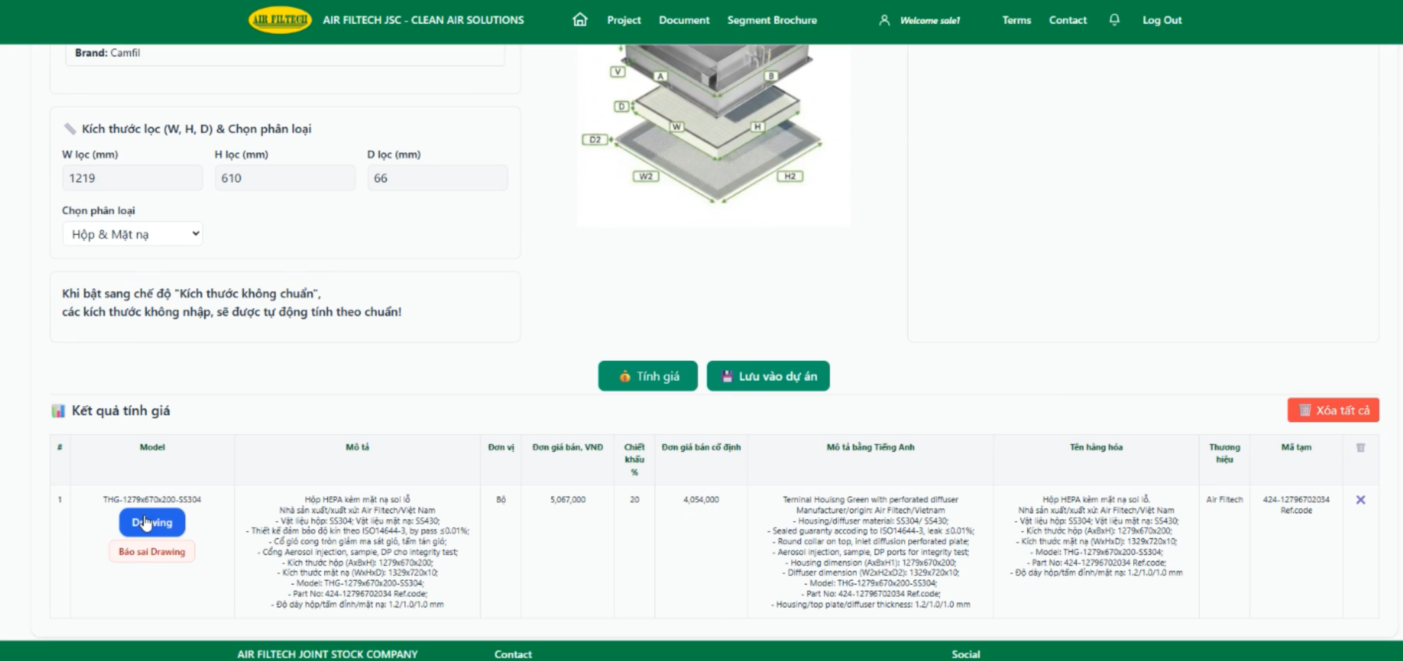Click Báo sai Drawing button
The image size is (1403, 661).
point(152,551)
